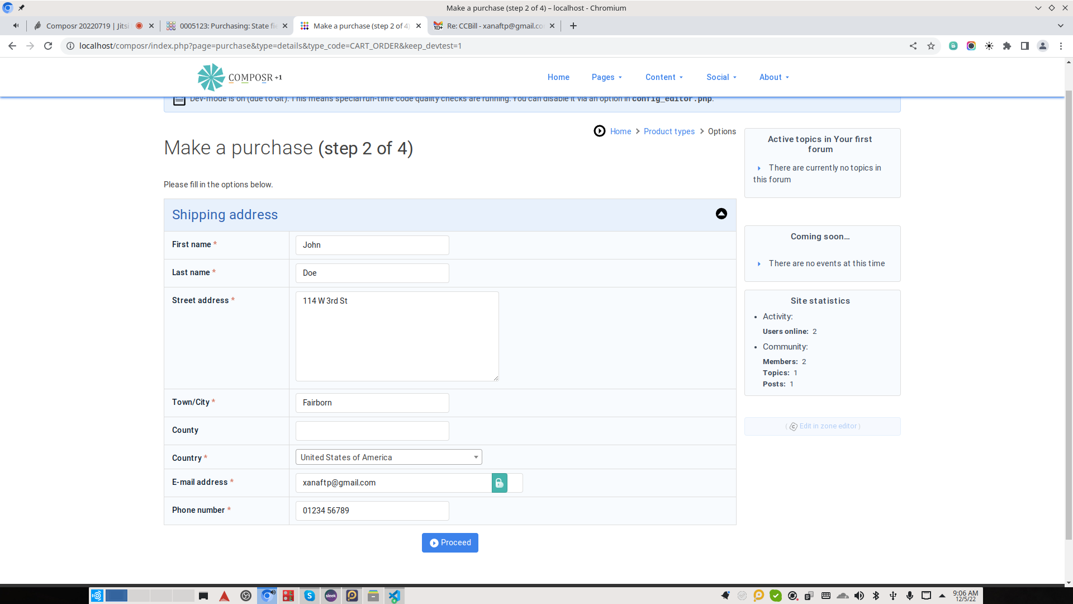
Task: Follow the Product types breadcrumb link
Action: [668, 131]
